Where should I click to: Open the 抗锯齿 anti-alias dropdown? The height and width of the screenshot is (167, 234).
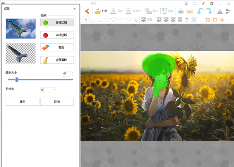click(x=48, y=90)
